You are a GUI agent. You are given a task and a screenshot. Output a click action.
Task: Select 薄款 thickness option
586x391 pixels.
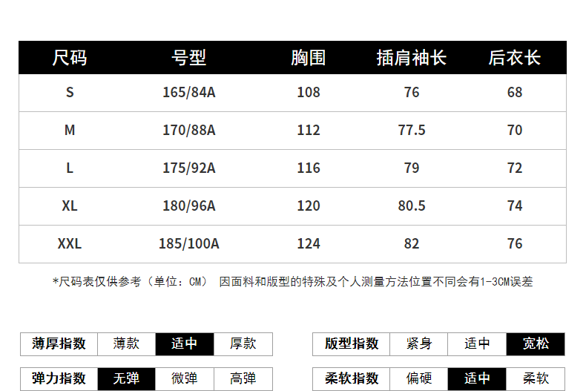(126, 344)
